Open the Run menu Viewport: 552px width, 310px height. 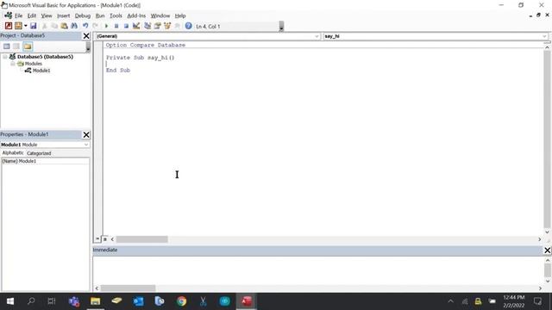[x=100, y=15]
